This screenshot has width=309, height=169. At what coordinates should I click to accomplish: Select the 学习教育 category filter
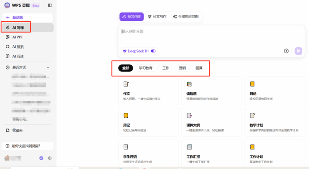pyautogui.click(x=146, y=68)
